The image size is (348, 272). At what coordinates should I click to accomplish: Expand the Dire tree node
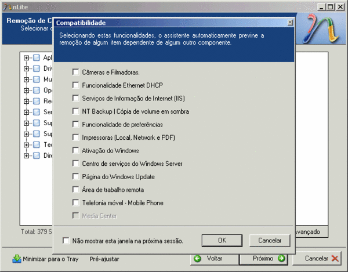pyautogui.click(x=26, y=156)
